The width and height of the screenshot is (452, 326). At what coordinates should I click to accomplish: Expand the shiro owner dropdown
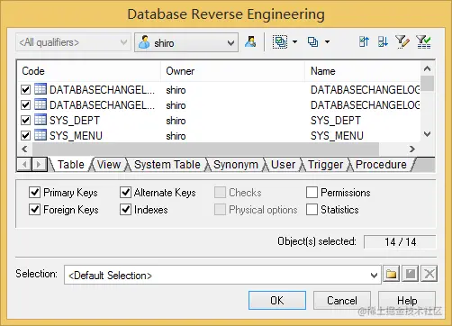click(x=231, y=43)
